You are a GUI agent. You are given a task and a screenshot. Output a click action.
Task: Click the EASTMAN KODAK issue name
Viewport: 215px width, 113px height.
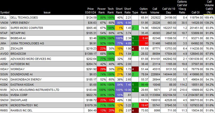tap(22, 85)
